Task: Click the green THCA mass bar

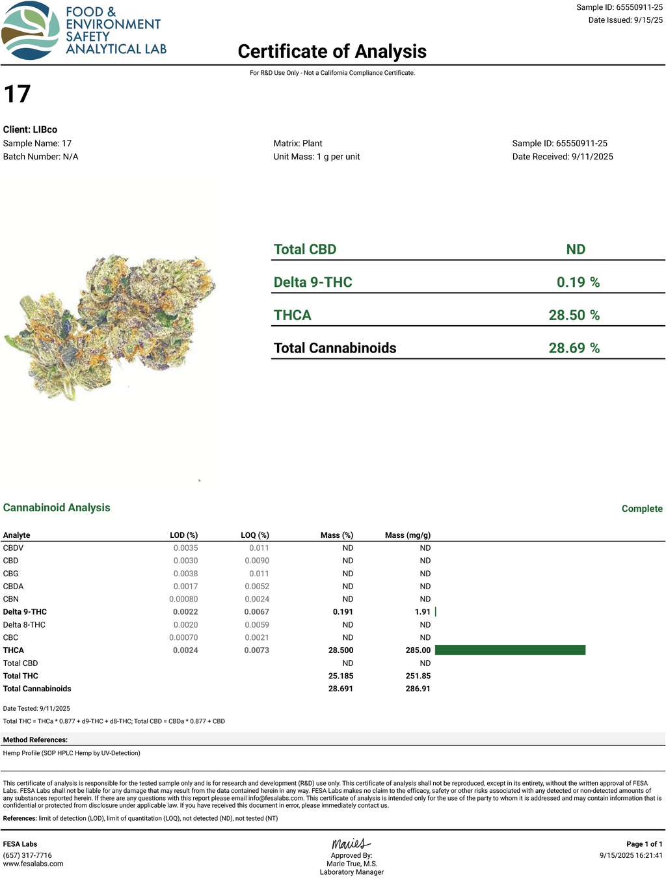Action: tap(510, 650)
